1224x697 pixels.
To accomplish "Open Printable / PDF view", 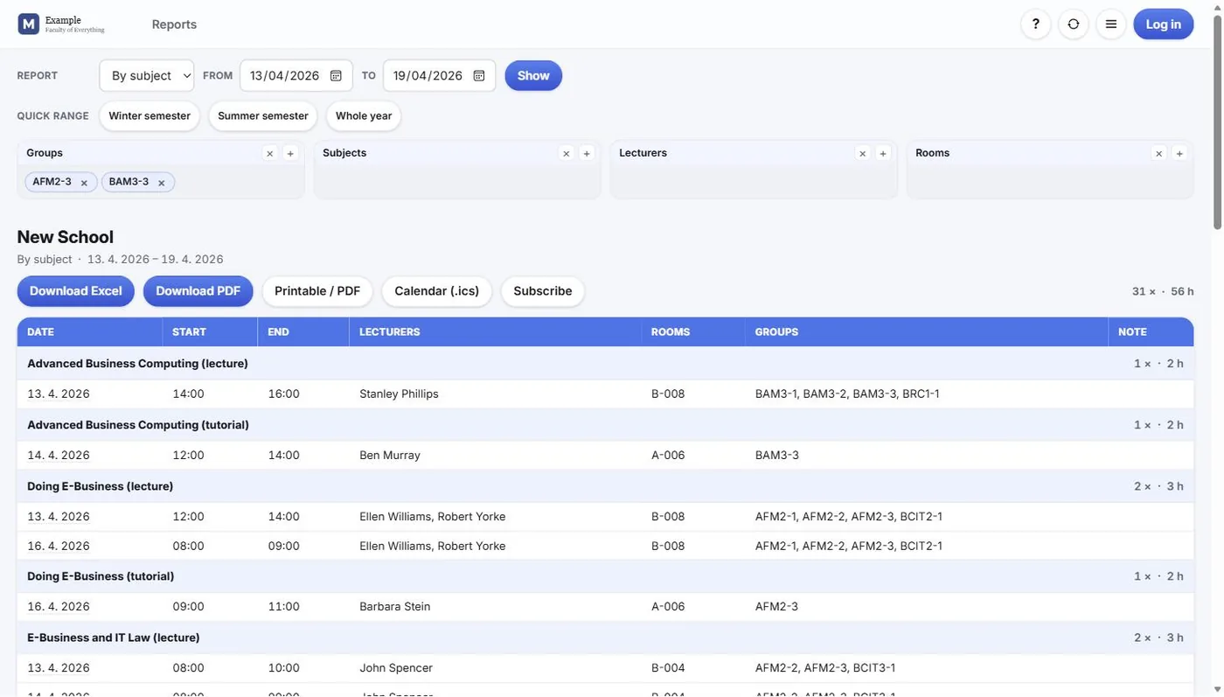I will [x=317, y=291].
